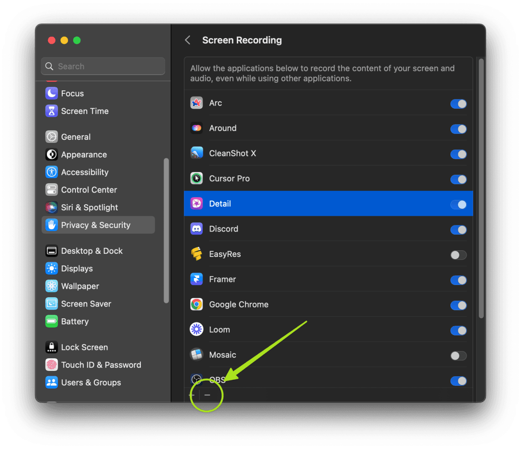
Task: Click the Siri & Spotlight icon
Action: pos(51,207)
